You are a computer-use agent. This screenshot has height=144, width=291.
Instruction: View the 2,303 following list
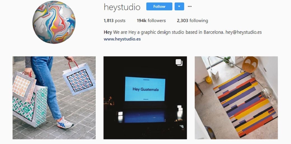(193, 21)
